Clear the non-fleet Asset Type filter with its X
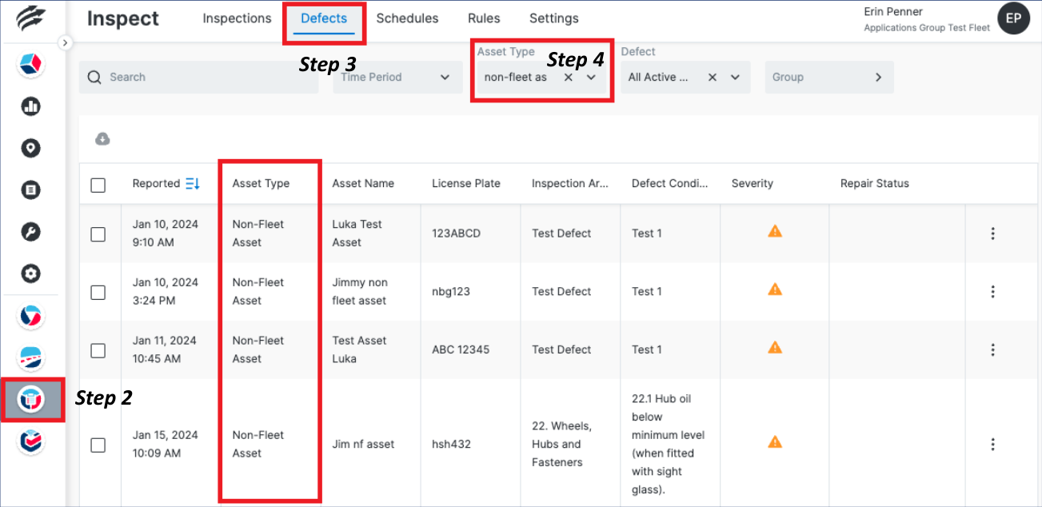The image size is (1042, 507). click(x=568, y=77)
